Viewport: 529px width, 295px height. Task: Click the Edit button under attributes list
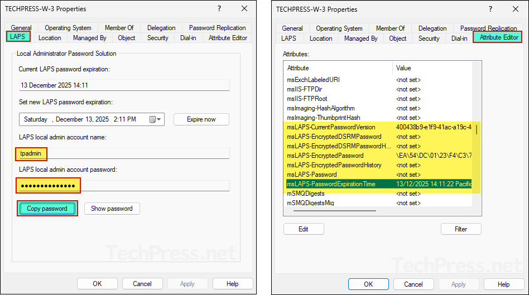pos(304,229)
